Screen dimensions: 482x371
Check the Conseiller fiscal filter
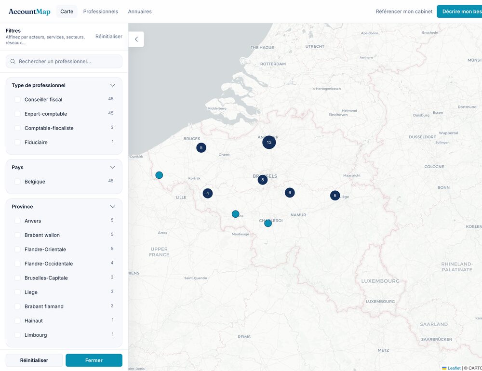tap(17, 100)
